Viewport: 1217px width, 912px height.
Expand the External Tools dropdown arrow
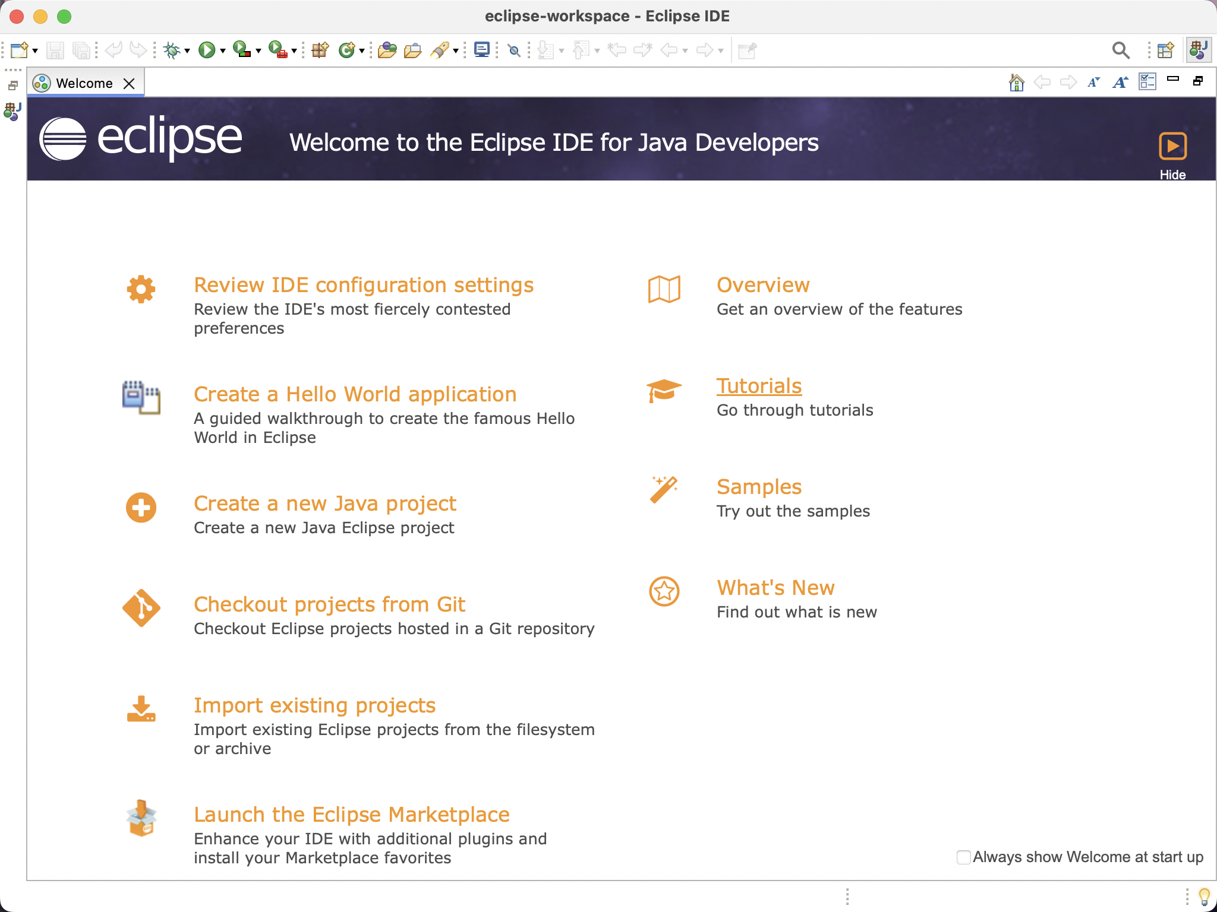pos(294,51)
